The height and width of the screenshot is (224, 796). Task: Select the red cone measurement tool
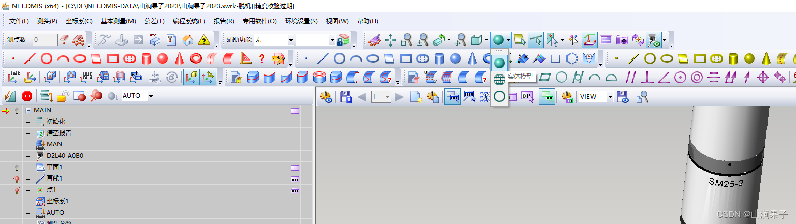179,58
